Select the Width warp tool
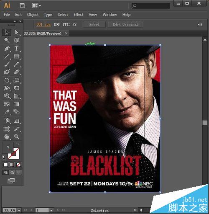Image resolution: width=209 pixels, height=214 pixels. (x=7, y=88)
